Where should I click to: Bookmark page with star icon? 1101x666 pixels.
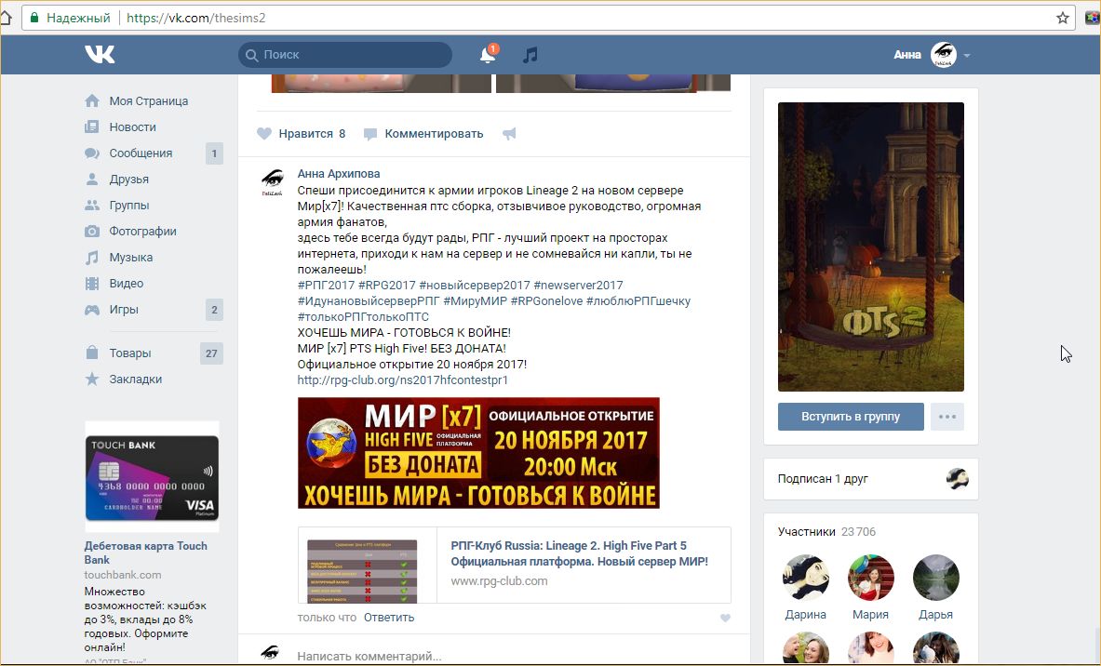[1063, 18]
